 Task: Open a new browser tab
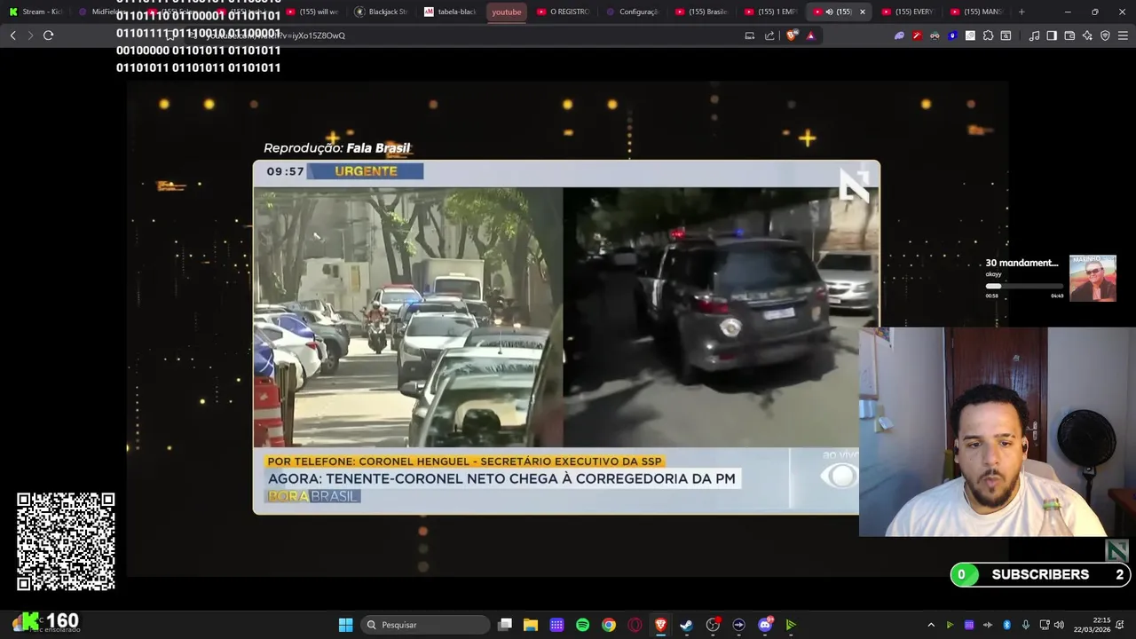click(x=1022, y=12)
